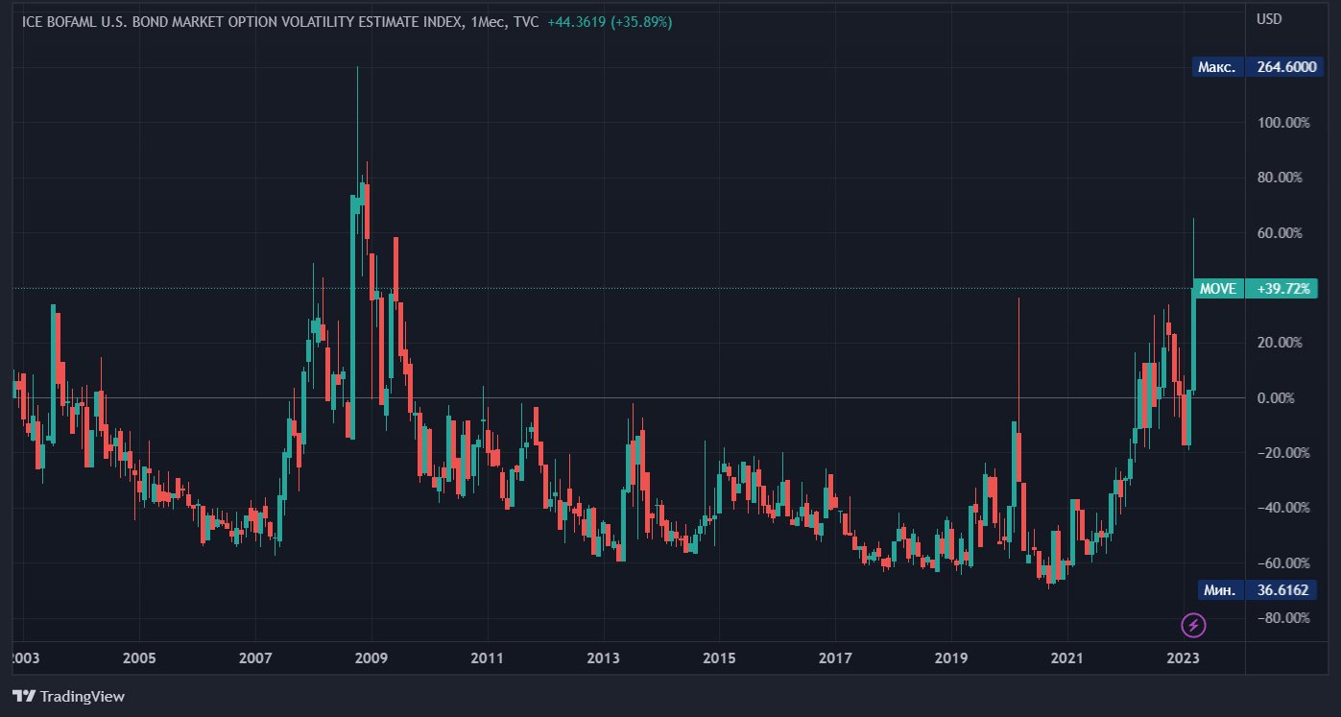Click the +39.72% current value tag
This screenshot has width=1341, height=717.
pos(1282,288)
